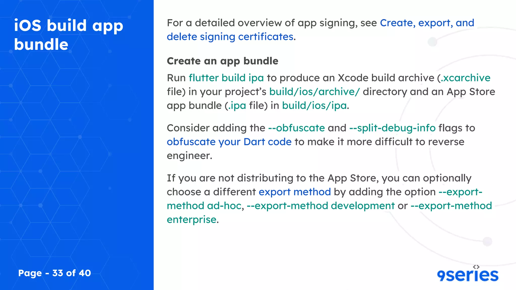Click the '.ipa' file extension text
Viewport: 516px width, 290px height.
click(237, 105)
